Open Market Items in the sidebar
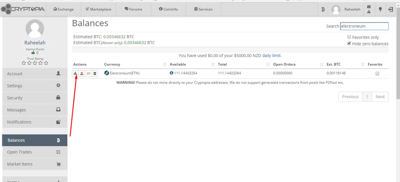The image size is (400, 182). 35,164
